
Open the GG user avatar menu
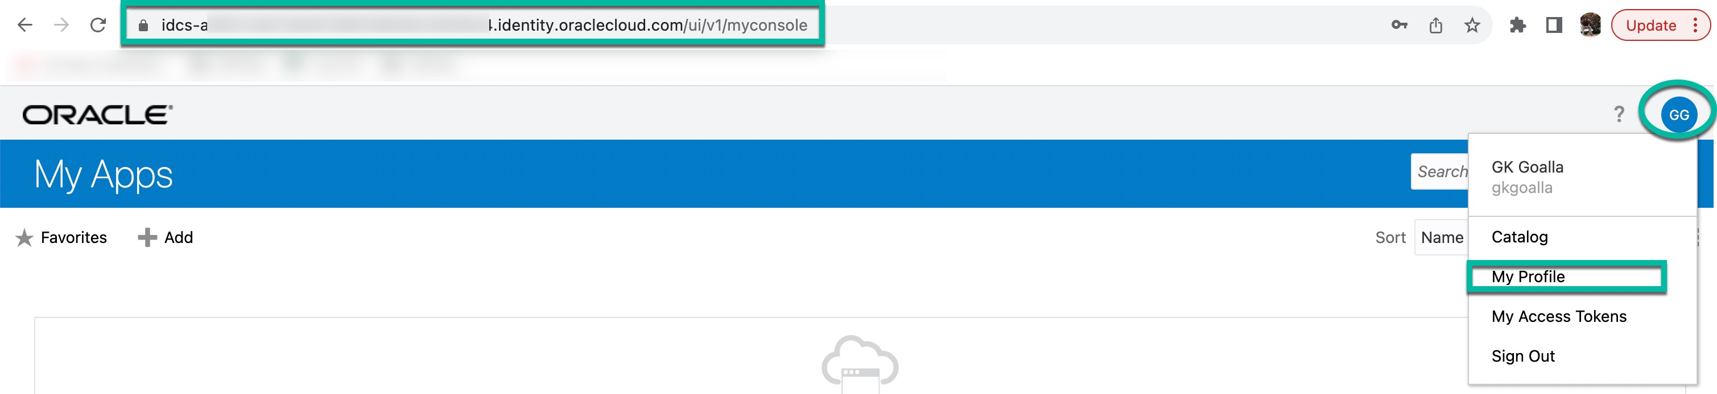(1678, 115)
